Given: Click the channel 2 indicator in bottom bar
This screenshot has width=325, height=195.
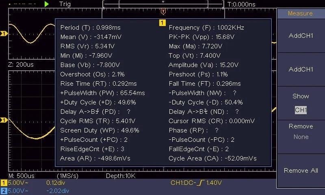Looking at the screenshot, I should click(x=4, y=191).
